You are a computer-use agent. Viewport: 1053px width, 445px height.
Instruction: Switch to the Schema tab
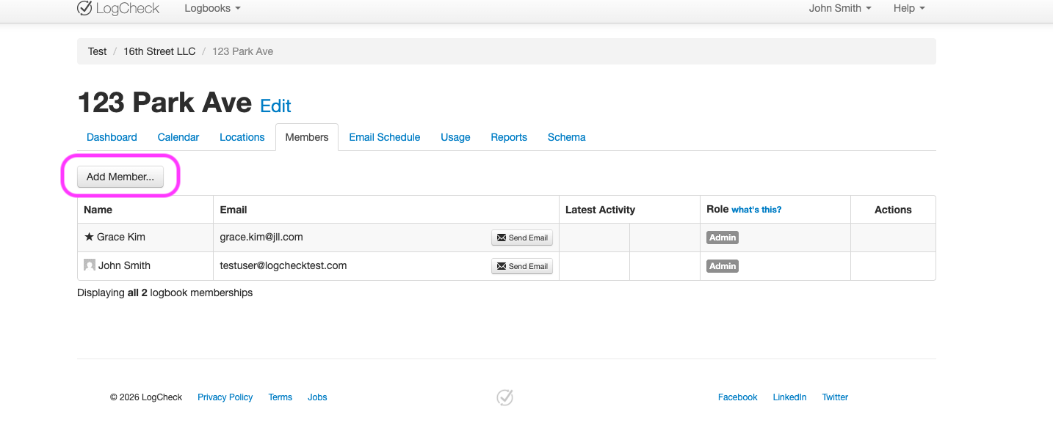[x=567, y=137]
